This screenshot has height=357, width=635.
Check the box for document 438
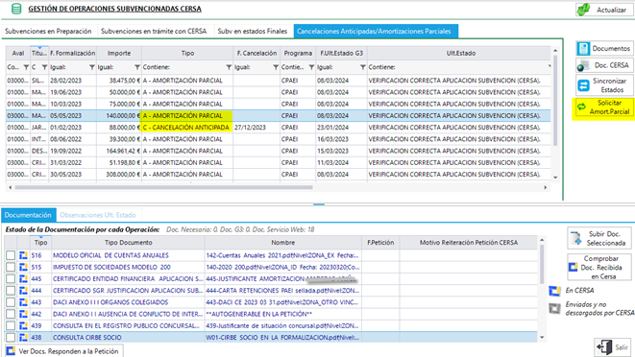tap(11, 337)
